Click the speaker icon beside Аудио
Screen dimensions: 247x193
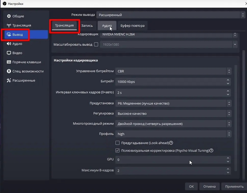click(9, 44)
